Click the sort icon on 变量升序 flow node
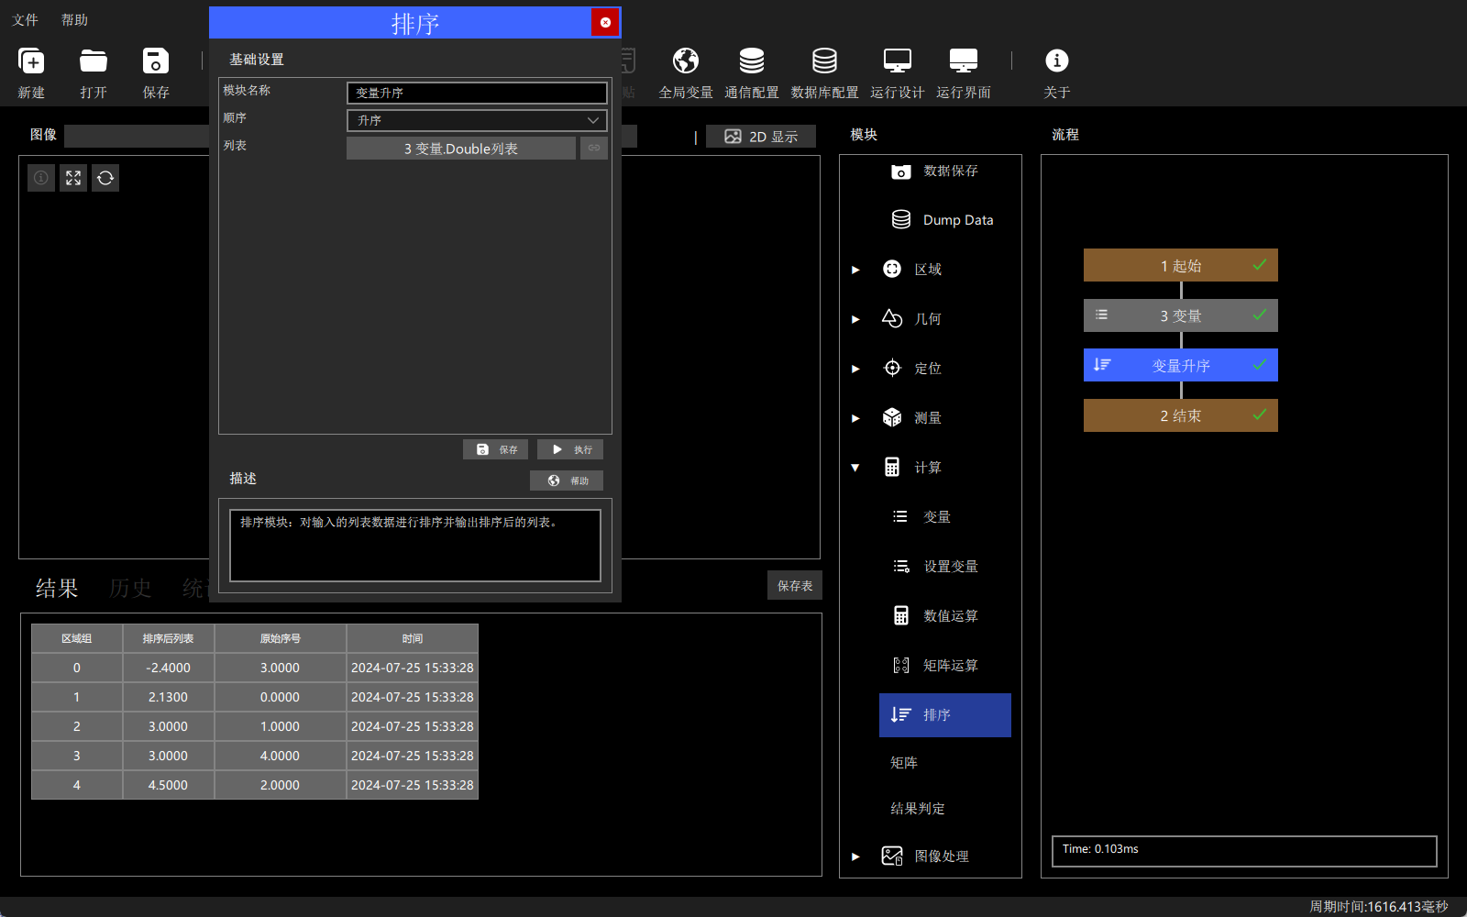 [x=1102, y=365]
